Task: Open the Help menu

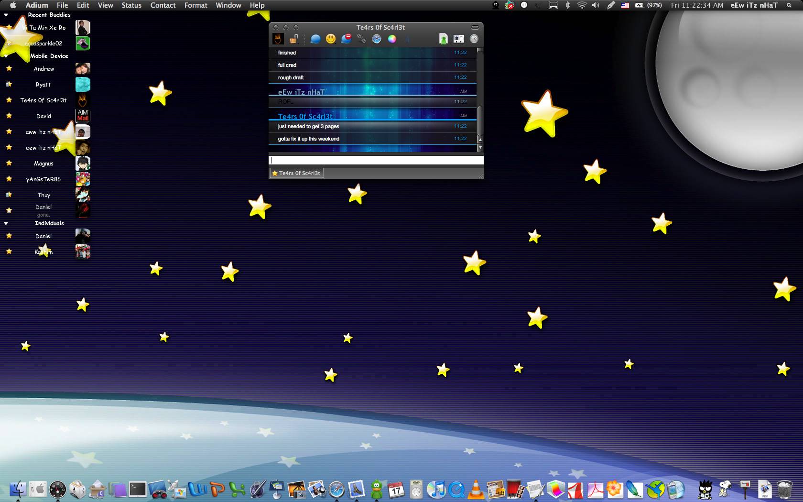Action: pos(257,5)
